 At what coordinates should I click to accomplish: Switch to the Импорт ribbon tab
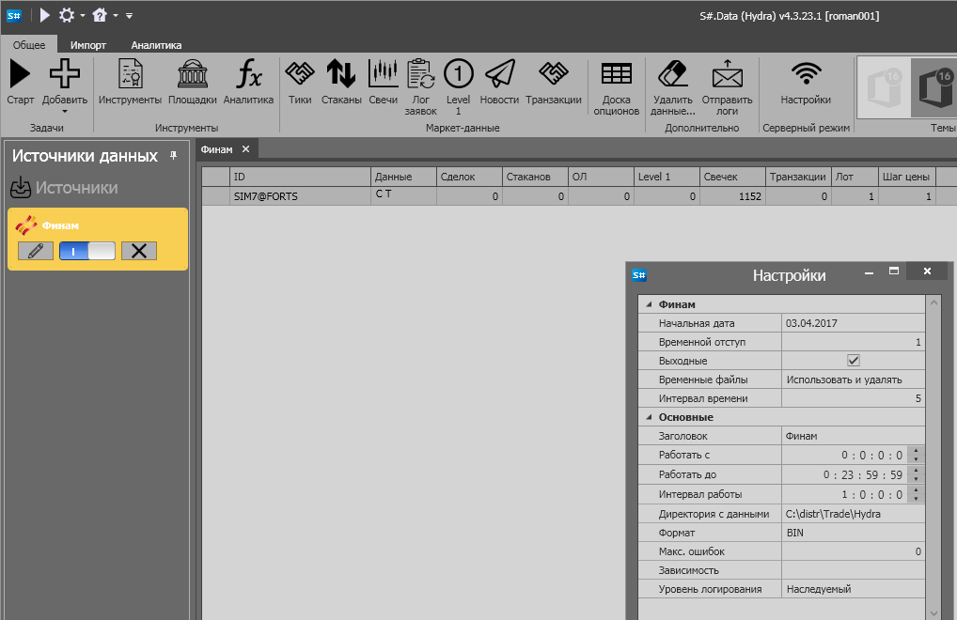87,44
